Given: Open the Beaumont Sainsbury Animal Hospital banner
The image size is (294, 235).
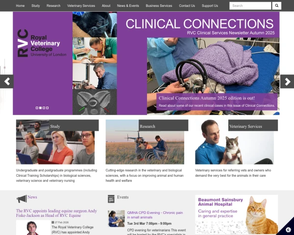Looking at the screenshot, I should coord(237,214).
